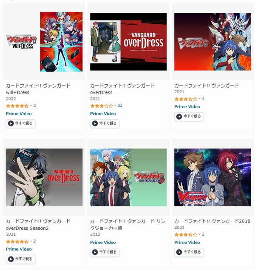
Task: Click the play icon under will+Dress
Action: [11, 123]
